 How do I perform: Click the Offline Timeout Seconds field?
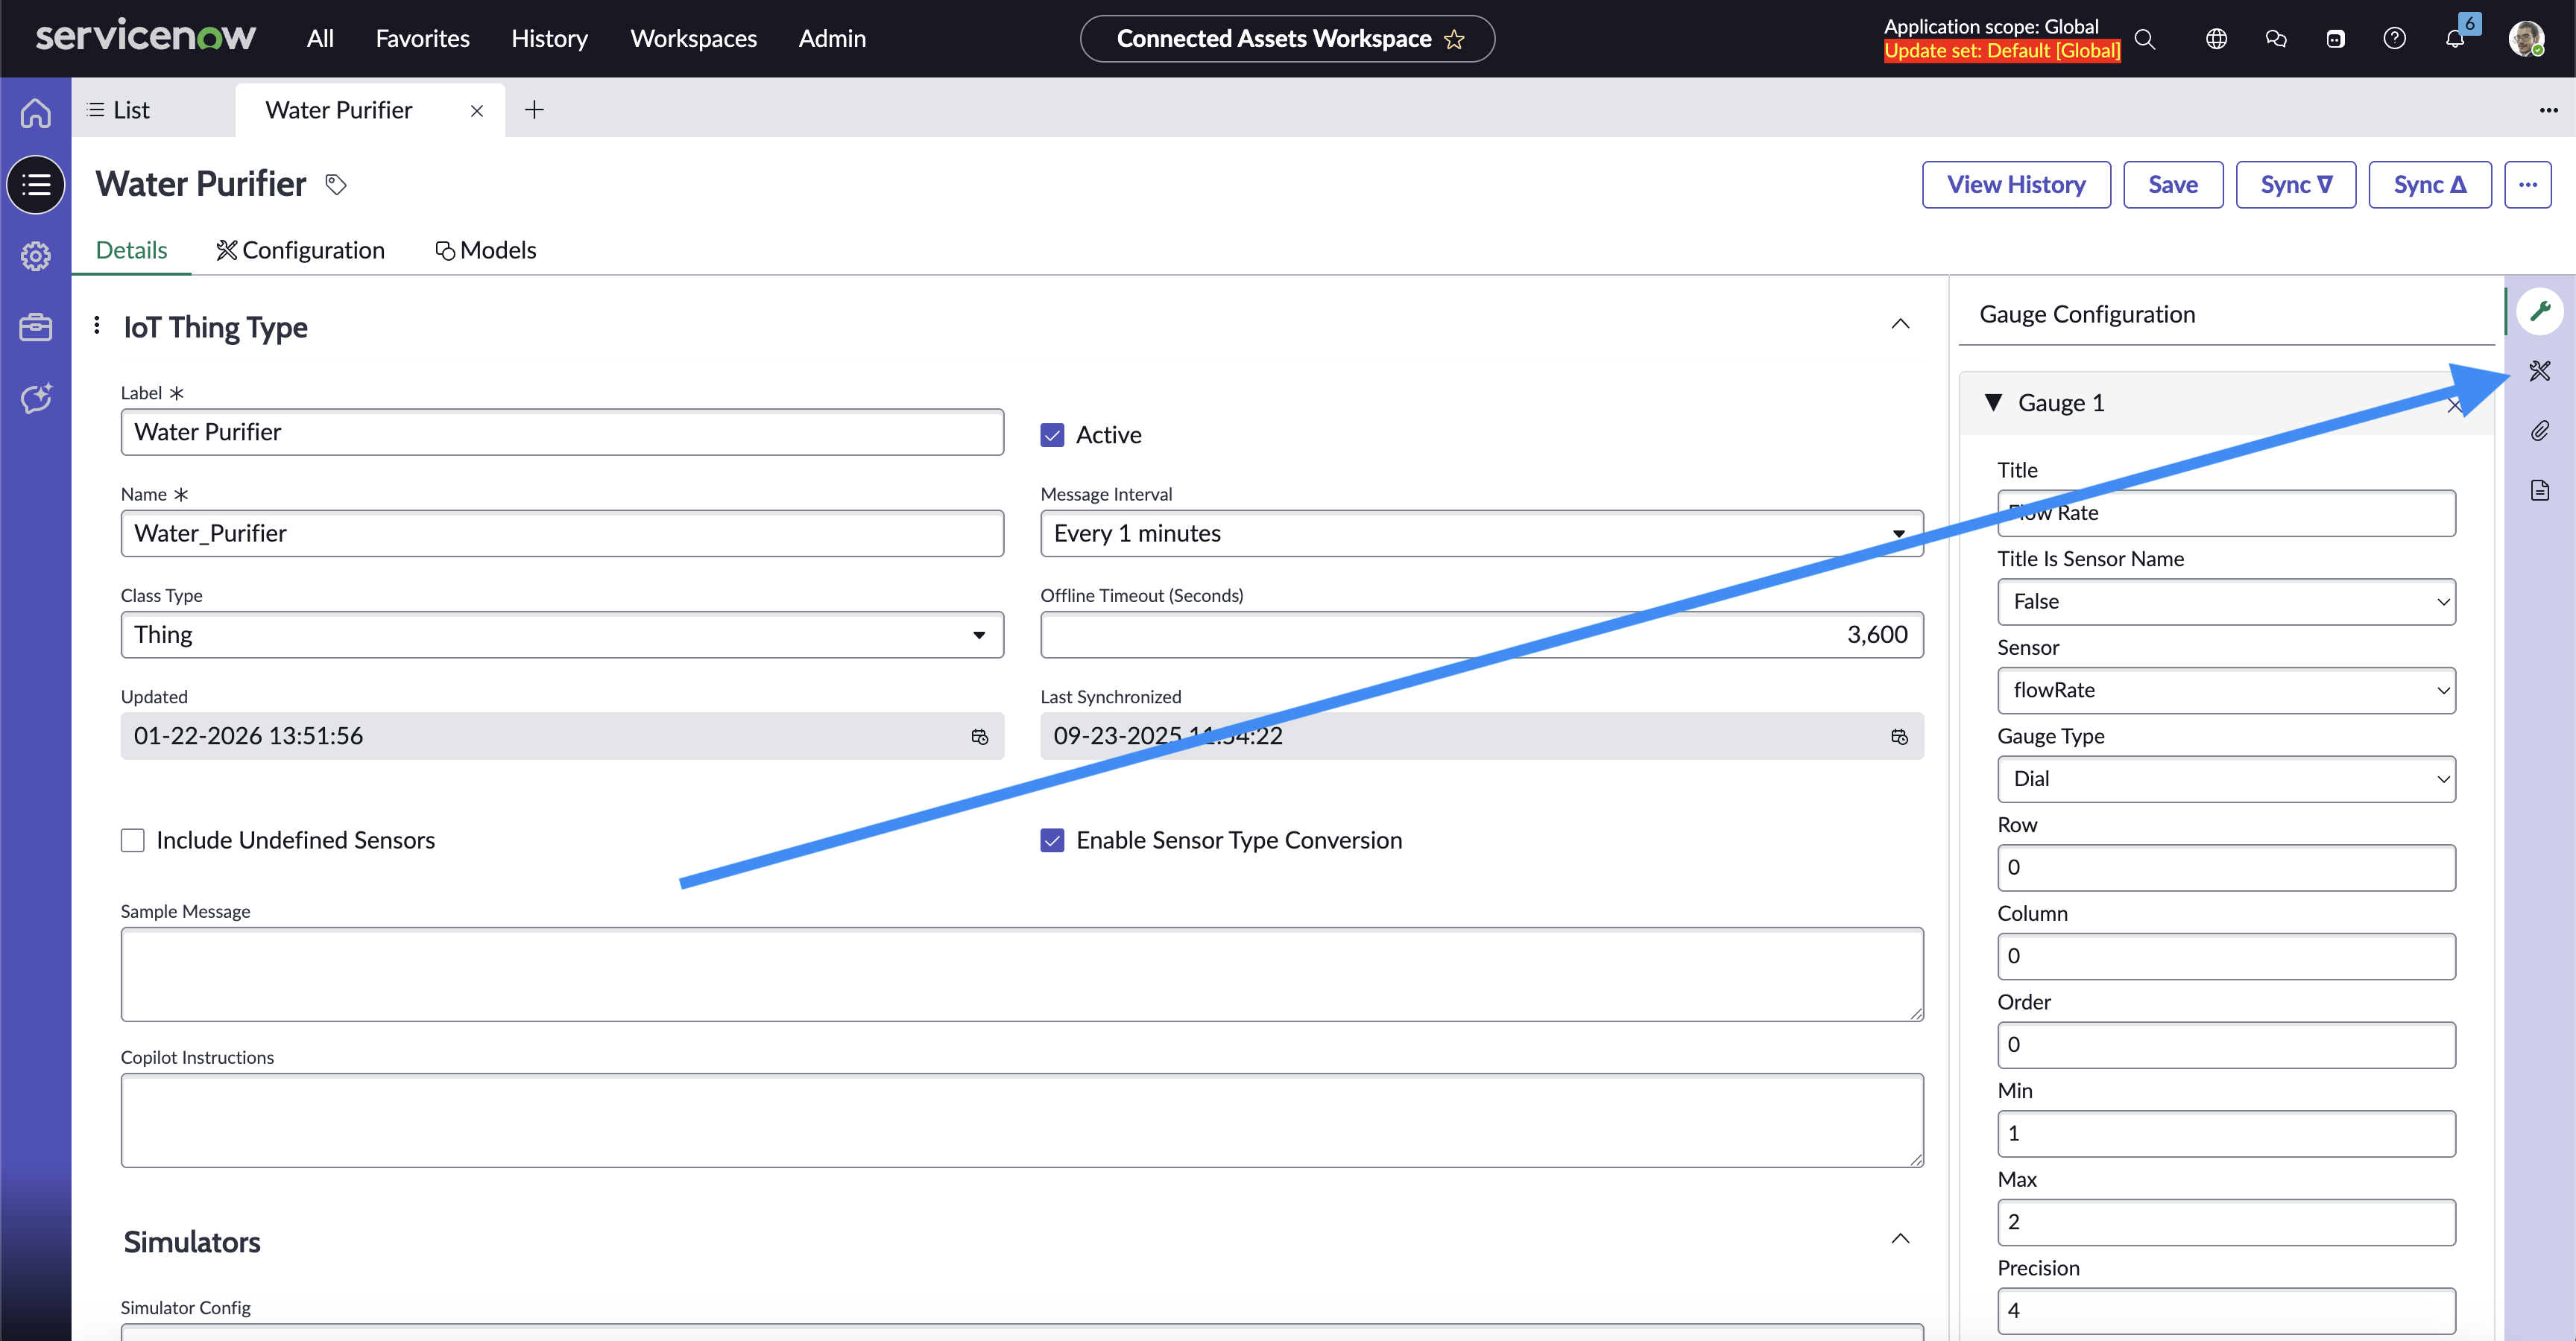point(1481,635)
